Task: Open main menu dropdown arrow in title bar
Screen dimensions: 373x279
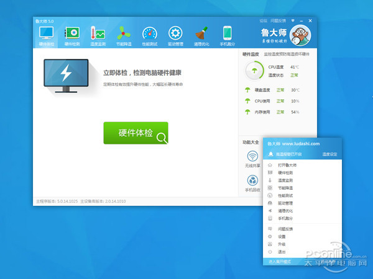Action: click(x=293, y=20)
